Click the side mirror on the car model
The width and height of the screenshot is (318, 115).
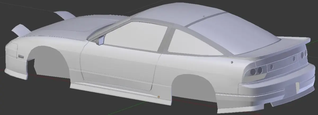[101, 40]
